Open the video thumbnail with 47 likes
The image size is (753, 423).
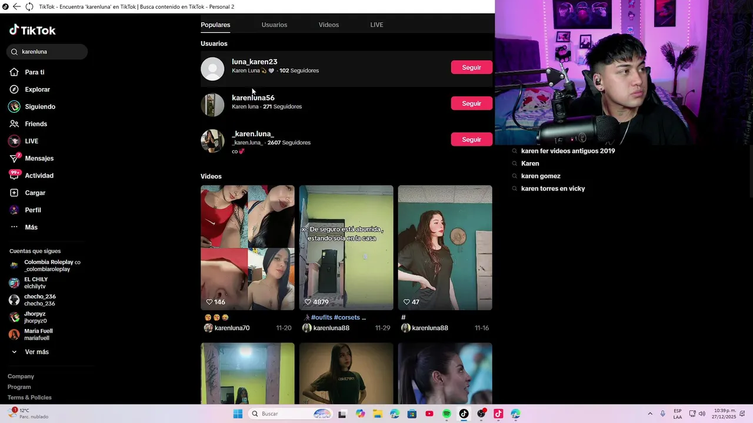[445, 247]
